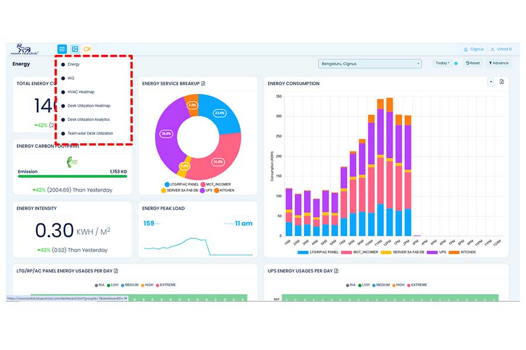Open Energy Consumption chart options dropdown arrow
This screenshot has height=350, width=526.
click(491, 82)
